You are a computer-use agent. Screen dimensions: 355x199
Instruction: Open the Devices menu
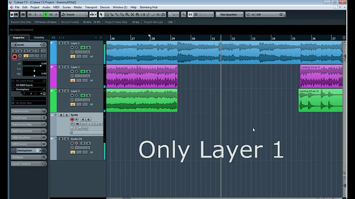tap(105, 7)
